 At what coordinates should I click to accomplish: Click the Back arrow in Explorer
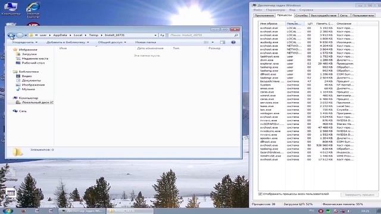click(x=11, y=36)
